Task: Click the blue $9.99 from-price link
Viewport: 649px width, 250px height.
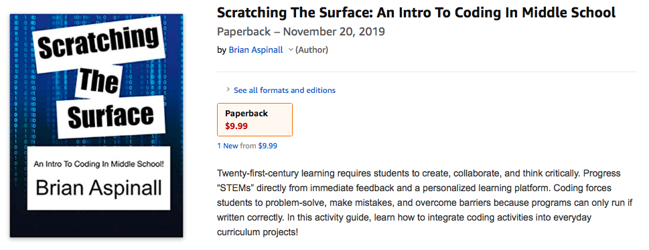Action: [267, 146]
